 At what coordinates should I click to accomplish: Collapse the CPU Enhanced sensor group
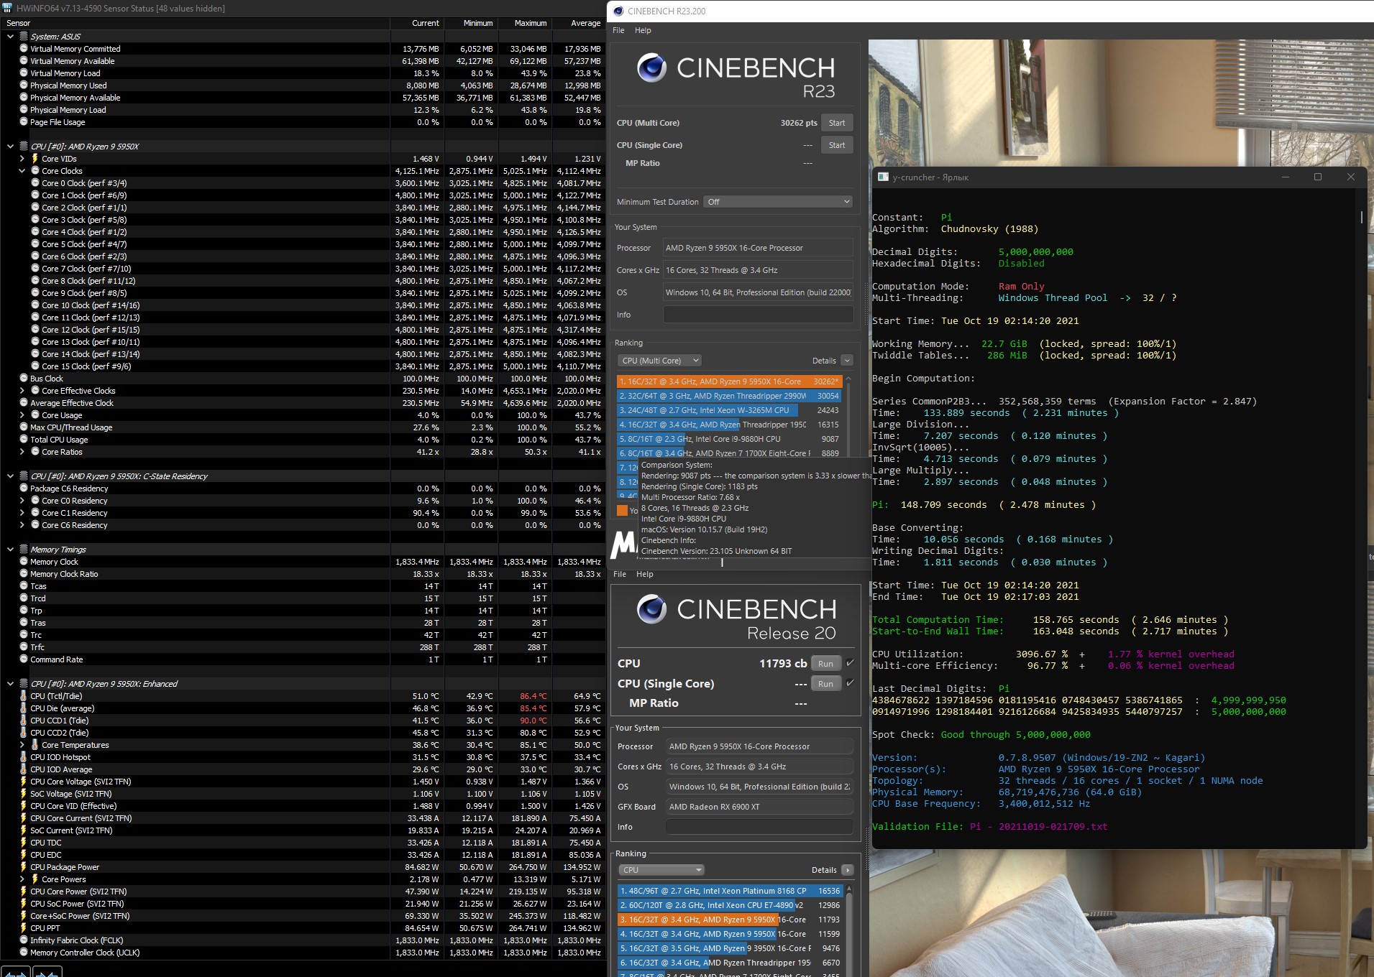[x=10, y=684]
